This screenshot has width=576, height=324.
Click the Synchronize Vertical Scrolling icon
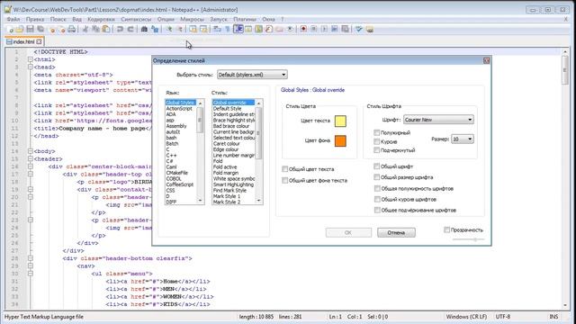click(193, 30)
